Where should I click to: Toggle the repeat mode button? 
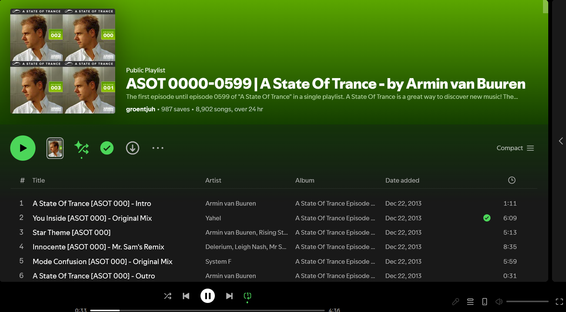247,296
